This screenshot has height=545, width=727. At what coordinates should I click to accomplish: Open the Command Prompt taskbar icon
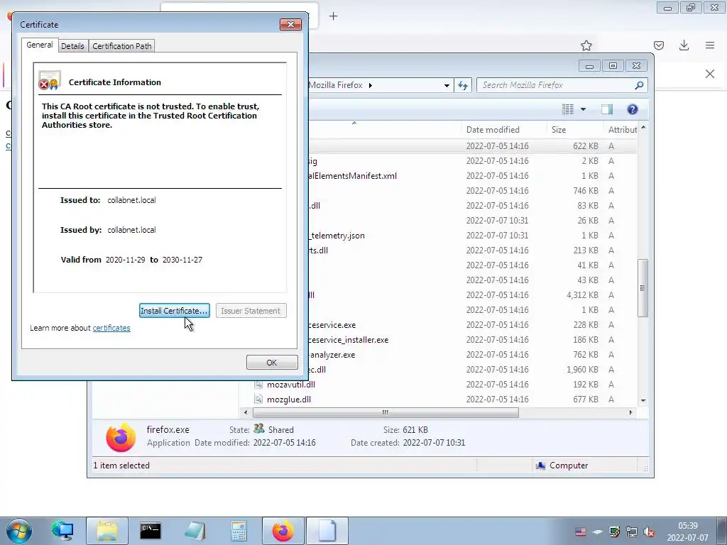click(151, 531)
